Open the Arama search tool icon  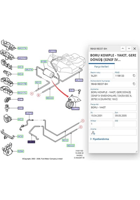[x=93, y=133]
